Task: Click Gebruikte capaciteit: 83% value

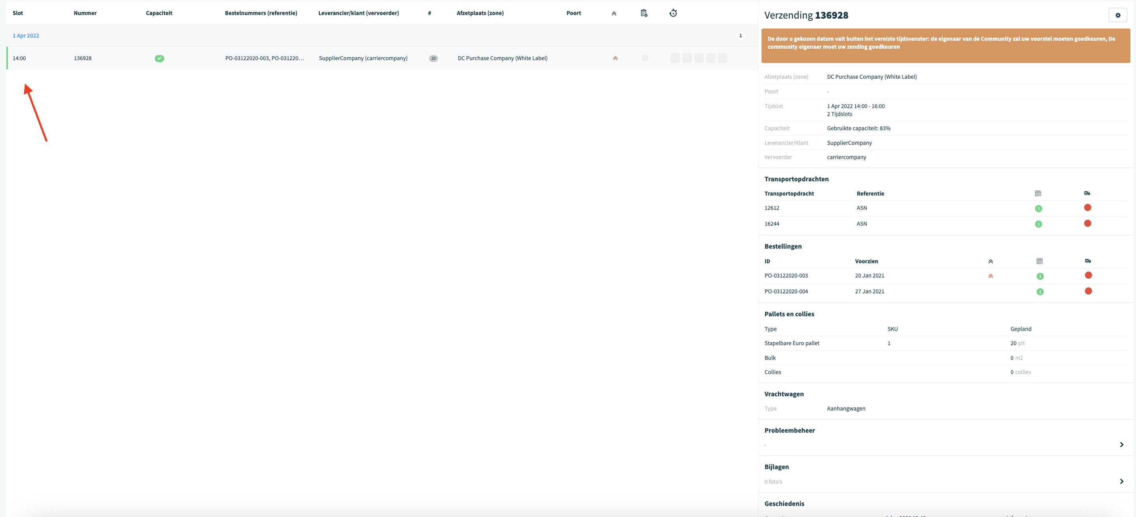Action: tap(858, 128)
